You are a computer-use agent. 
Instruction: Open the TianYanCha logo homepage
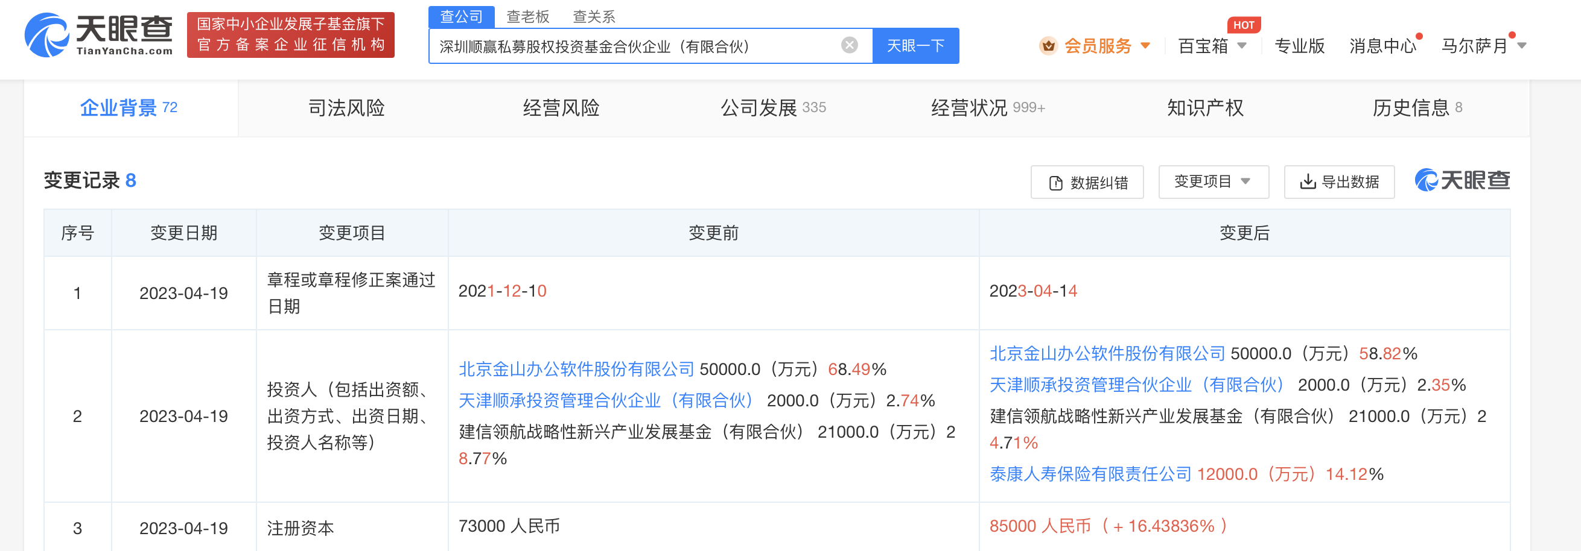99,35
